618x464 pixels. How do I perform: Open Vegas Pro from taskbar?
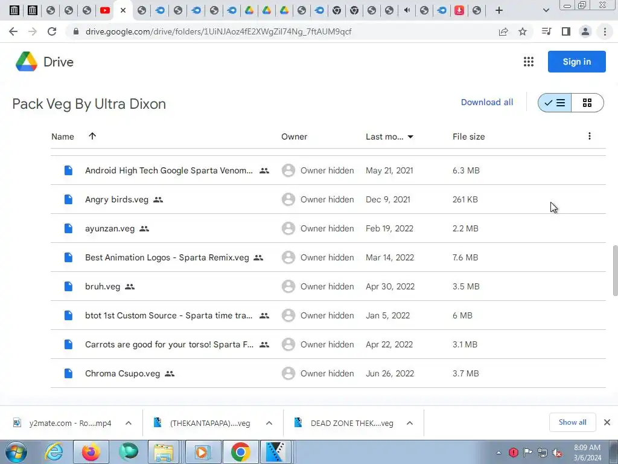click(275, 452)
